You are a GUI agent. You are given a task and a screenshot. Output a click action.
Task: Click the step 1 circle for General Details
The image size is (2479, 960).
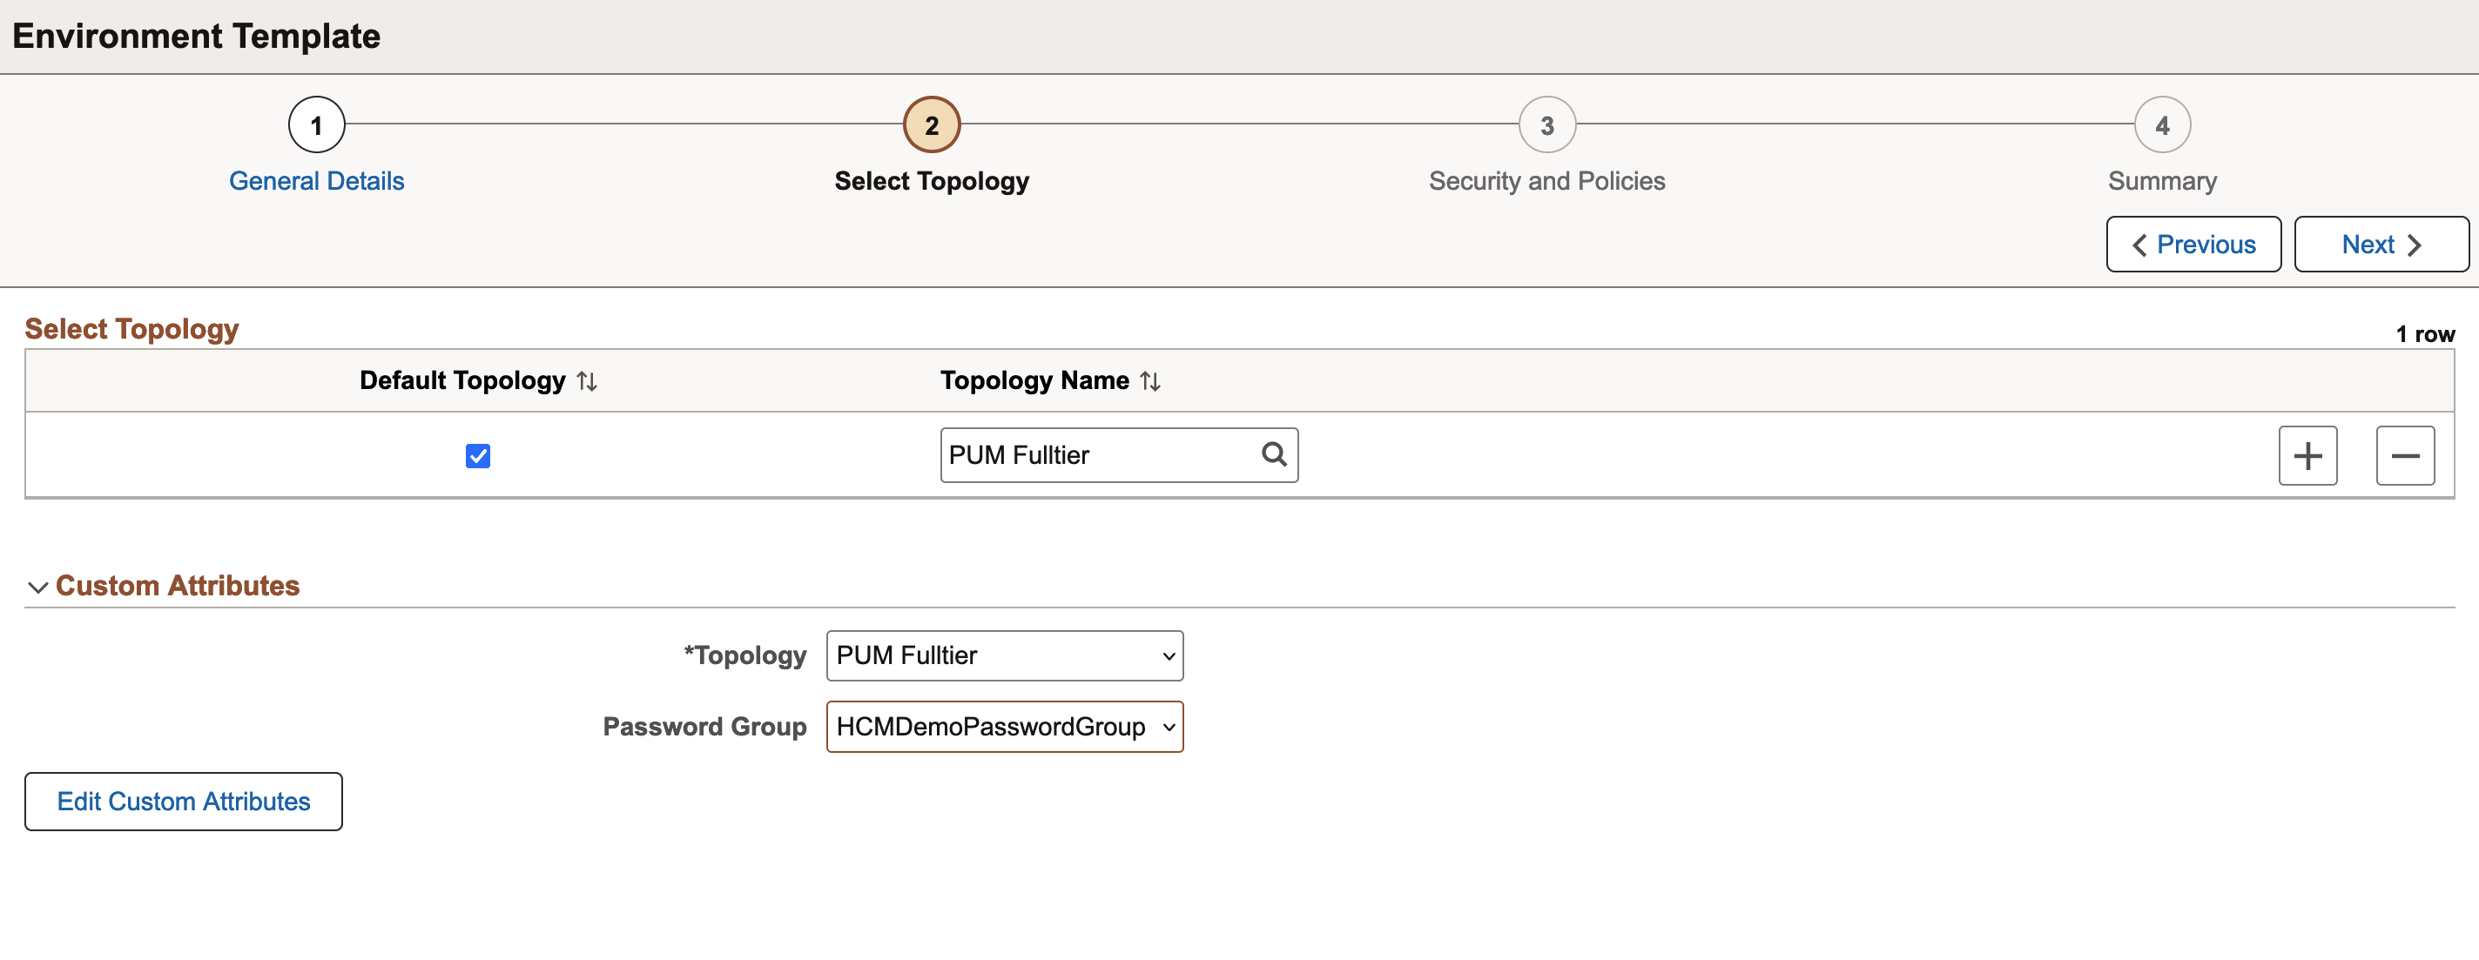(x=316, y=123)
